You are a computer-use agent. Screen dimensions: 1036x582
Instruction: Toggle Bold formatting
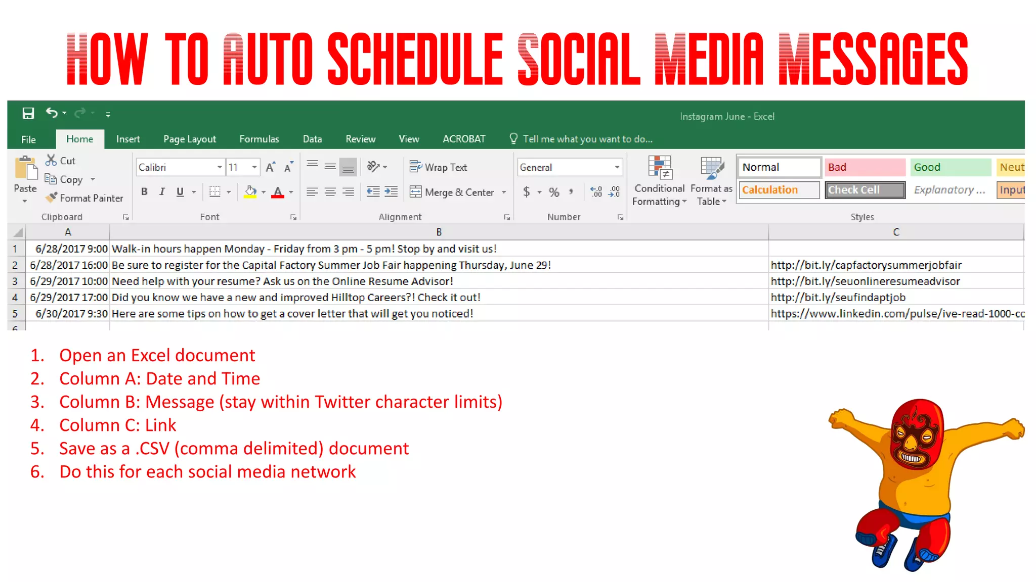144,191
